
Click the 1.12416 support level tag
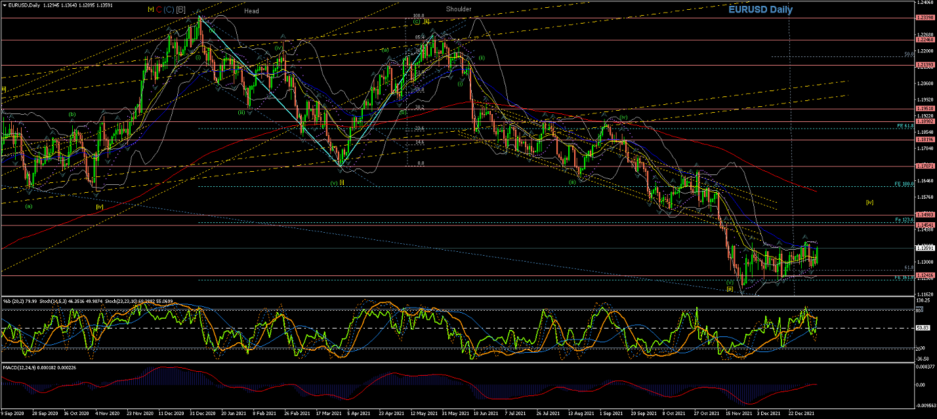point(925,275)
